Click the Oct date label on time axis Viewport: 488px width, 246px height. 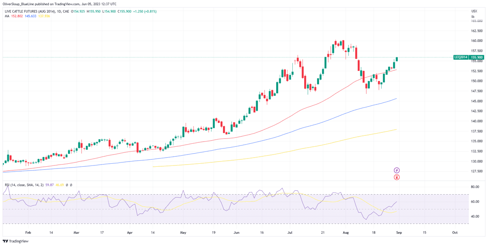click(x=455, y=233)
